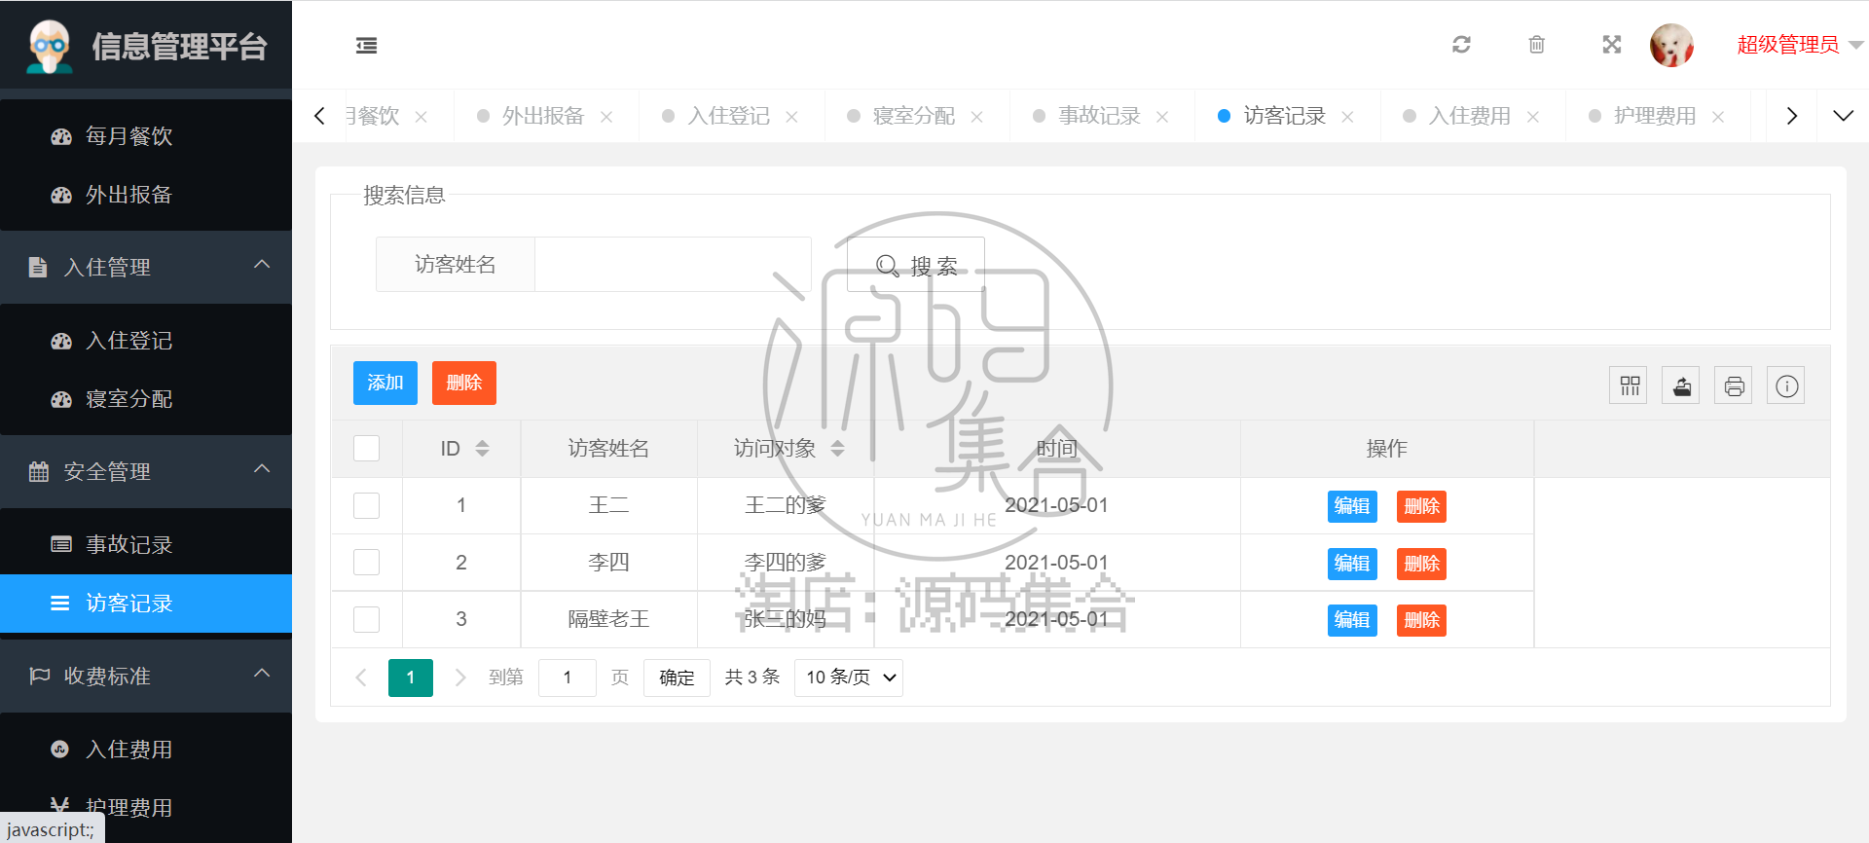This screenshot has width=1869, height=843.
Task: Delete the 李四 visitor record
Action: [1421, 564]
